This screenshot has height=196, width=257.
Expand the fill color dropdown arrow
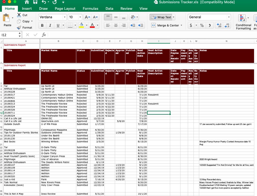coord(86,25)
